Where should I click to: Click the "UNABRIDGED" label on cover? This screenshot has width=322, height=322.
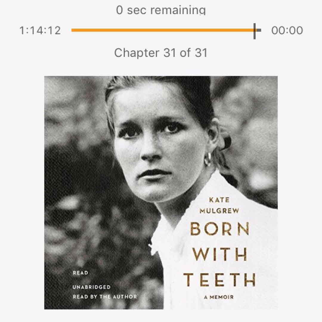[x=92, y=287]
